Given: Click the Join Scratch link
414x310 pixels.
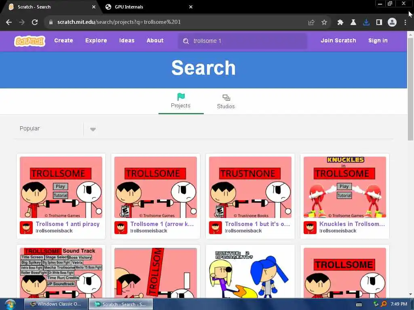Looking at the screenshot, I should pos(338,41).
